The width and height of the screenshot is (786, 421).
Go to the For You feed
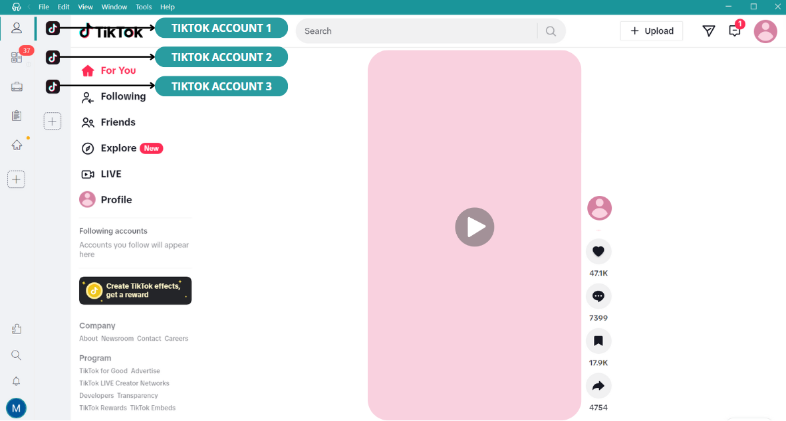(x=109, y=70)
